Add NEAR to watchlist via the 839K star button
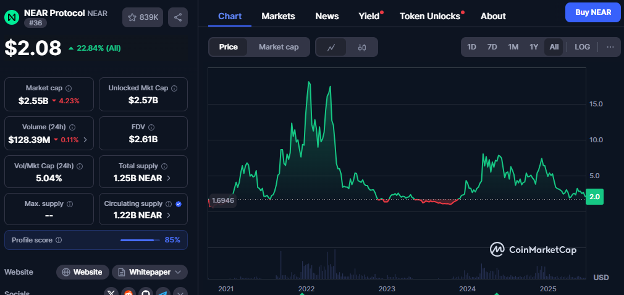 click(x=143, y=17)
